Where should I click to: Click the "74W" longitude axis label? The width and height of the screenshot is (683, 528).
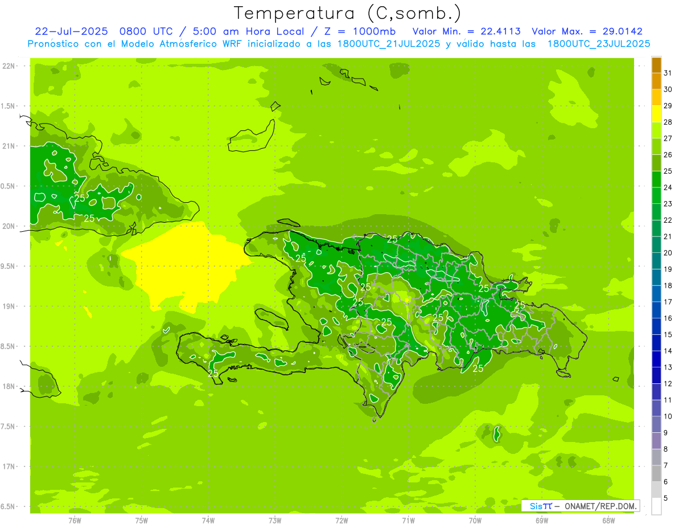[208, 521]
